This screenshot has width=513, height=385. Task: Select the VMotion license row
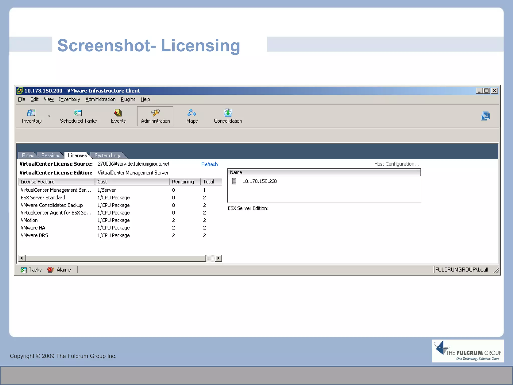(120, 220)
